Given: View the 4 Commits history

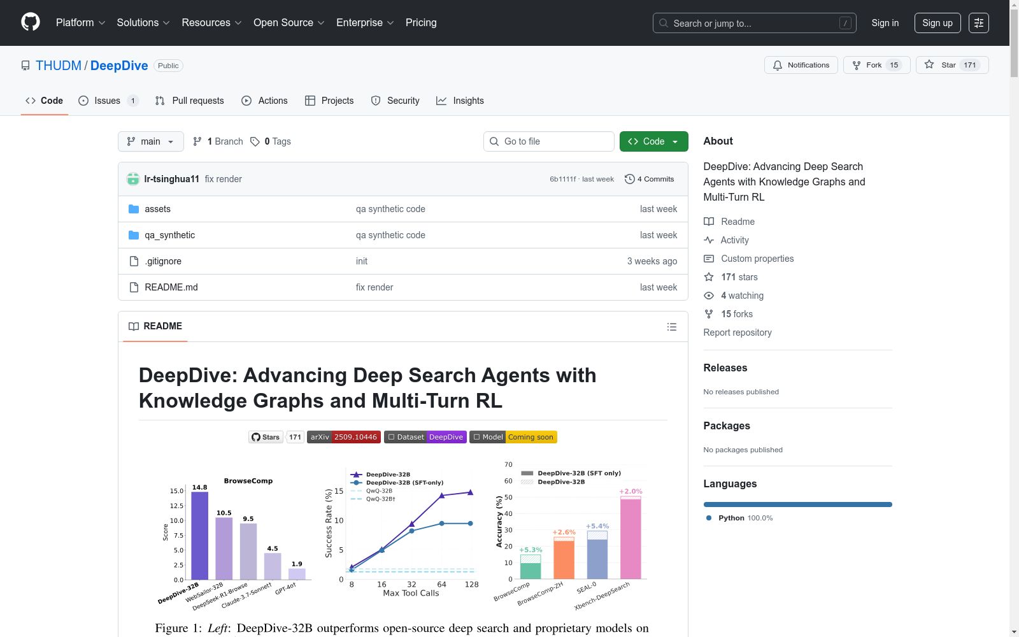Looking at the screenshot, I should 650,179.
